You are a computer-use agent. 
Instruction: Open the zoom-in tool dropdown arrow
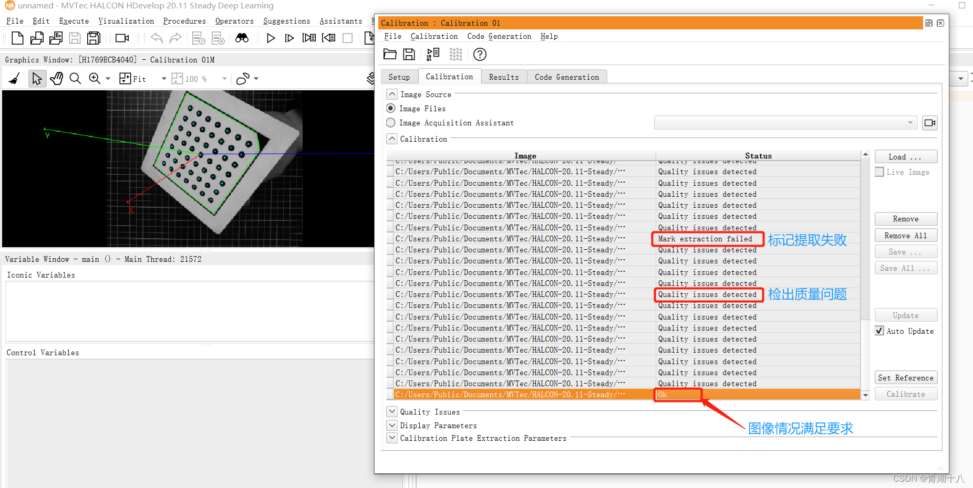(108, 79)
